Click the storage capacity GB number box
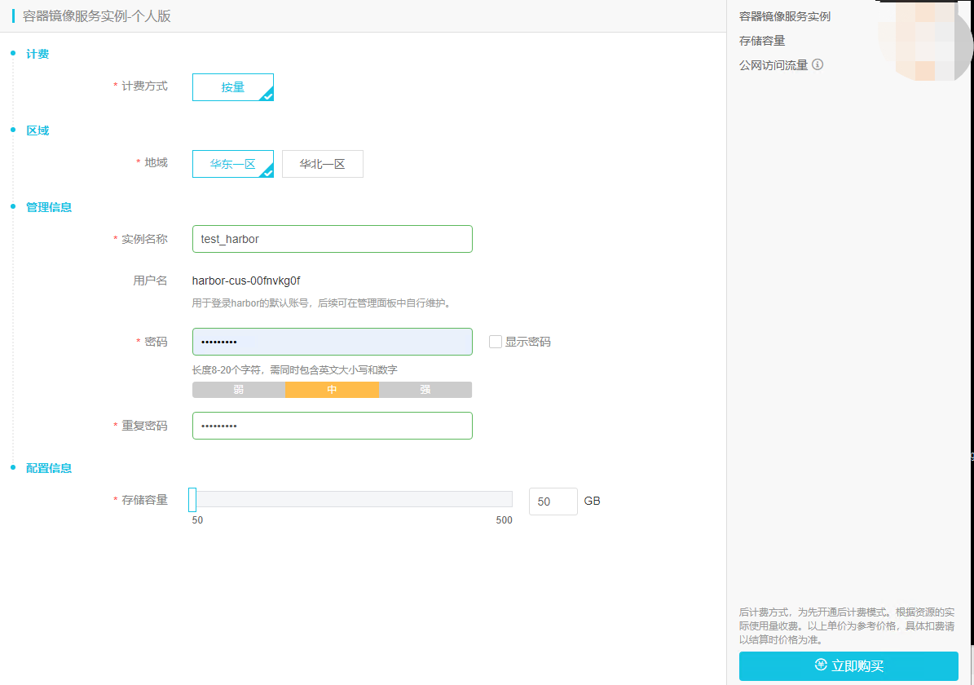974x685 pixels. (x=553, y=501)
